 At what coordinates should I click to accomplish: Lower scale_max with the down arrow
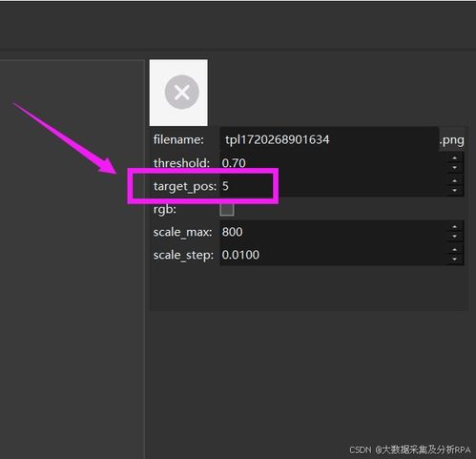454,236
